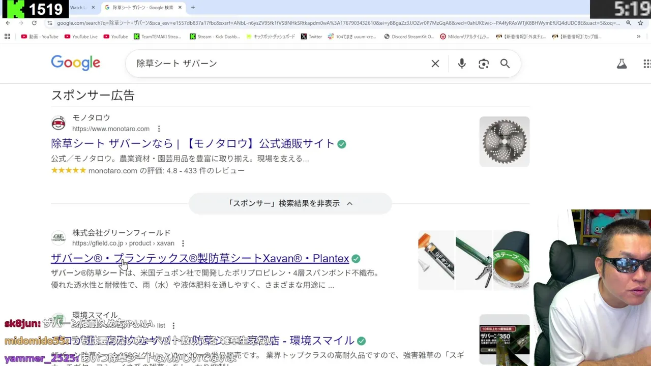Collapse the sponsored search results section
651x366 pixels.
[290, 203]
